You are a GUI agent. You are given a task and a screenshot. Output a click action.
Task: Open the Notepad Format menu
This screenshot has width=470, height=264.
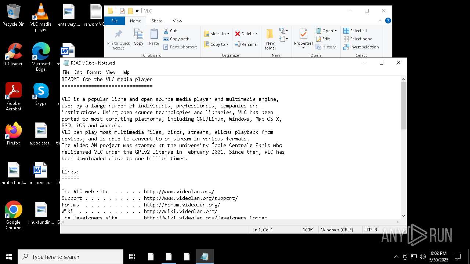tap(94, 72)
